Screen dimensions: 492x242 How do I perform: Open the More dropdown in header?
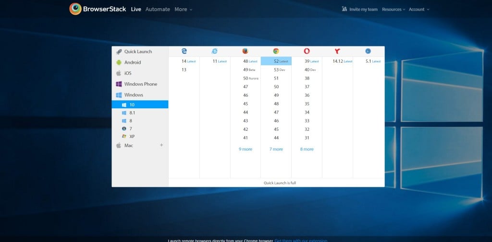[183, 9]
